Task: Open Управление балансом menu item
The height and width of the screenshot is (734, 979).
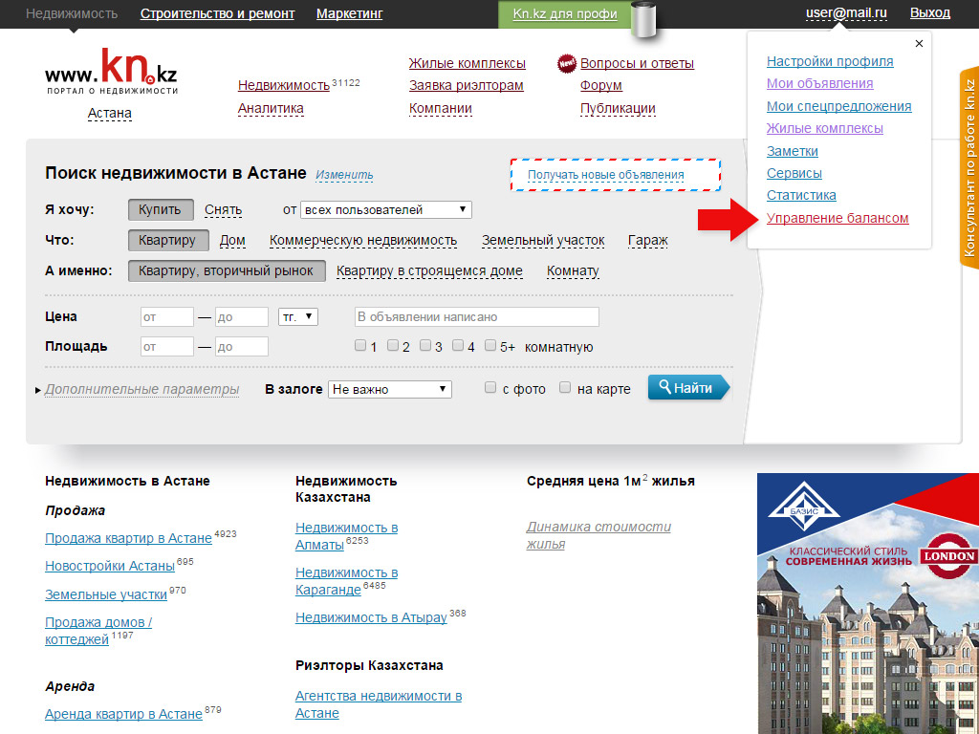Action: 837,218
